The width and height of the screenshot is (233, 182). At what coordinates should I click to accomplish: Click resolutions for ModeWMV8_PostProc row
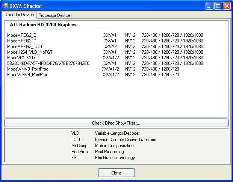(160, 69)
